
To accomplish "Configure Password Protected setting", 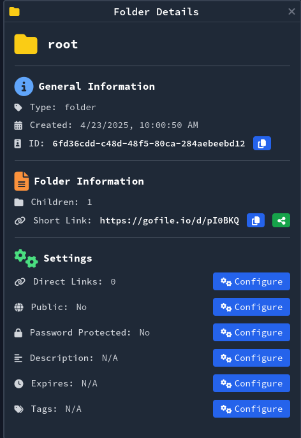I will pyautogui.click(x=251, y=332).
